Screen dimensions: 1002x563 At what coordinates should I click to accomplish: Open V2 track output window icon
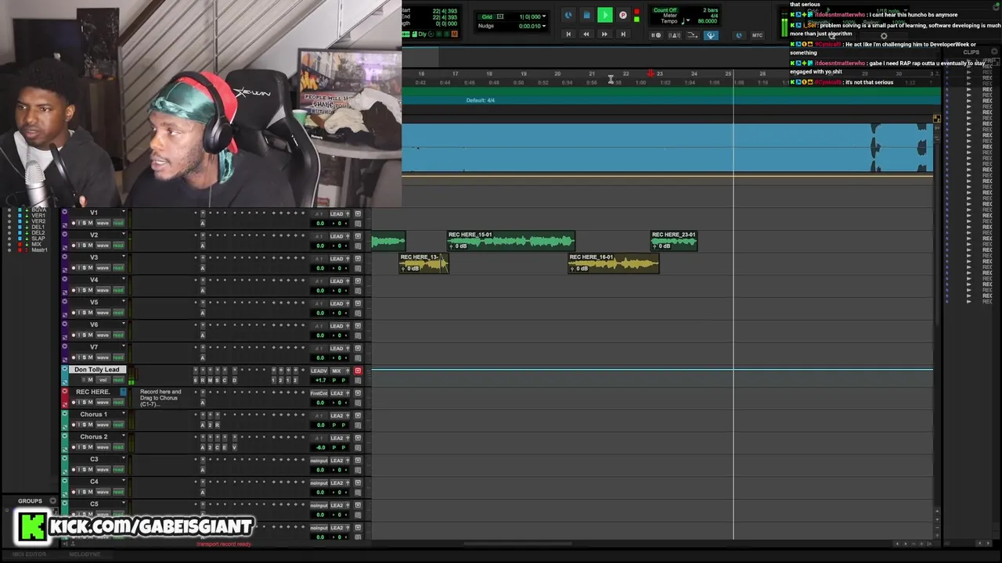point(358,236)
